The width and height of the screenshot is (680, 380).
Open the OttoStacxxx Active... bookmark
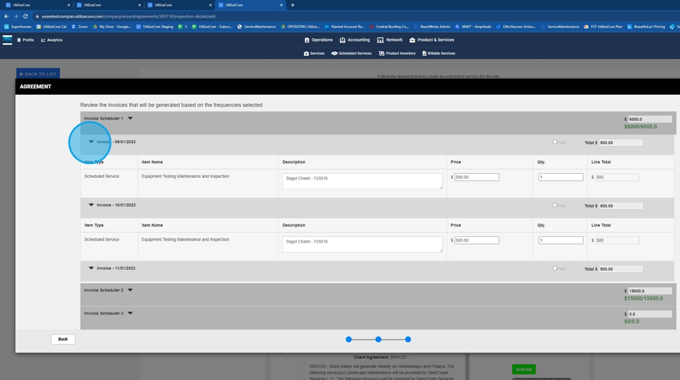tap(515, 27)
